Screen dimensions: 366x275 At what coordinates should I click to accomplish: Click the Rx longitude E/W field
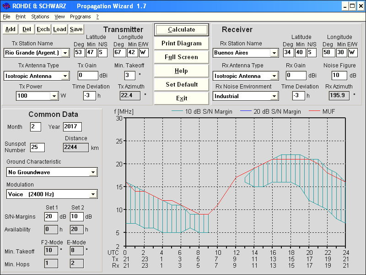pyautogui.click(x=353, y=53)
